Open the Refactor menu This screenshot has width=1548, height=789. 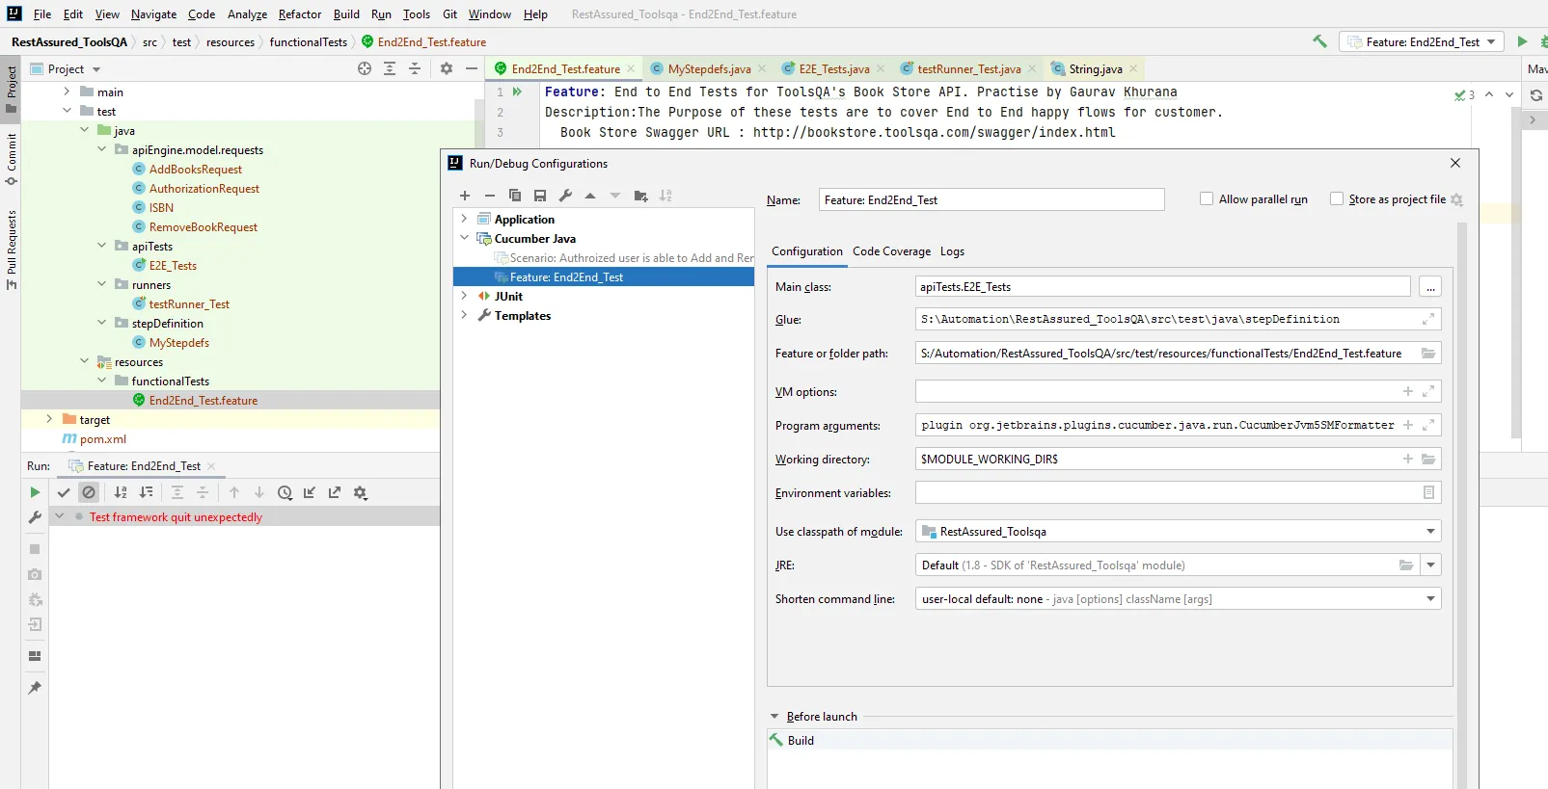[299, 14]
